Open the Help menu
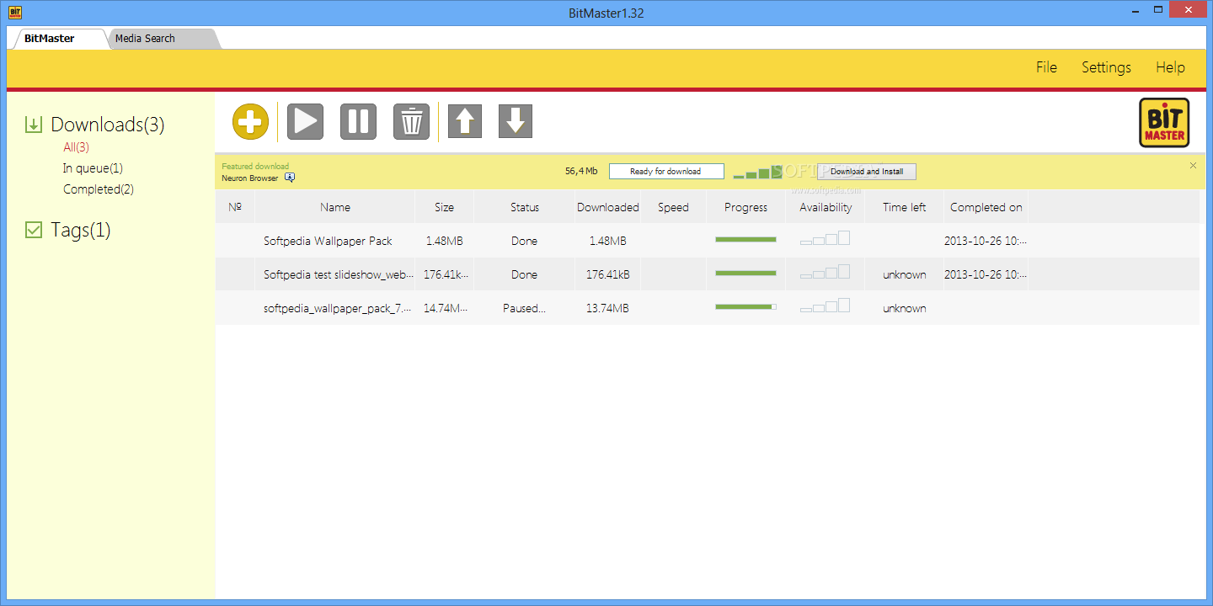 [1170, 67]
